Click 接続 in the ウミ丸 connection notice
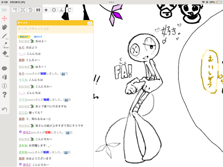The height and width of the screenshot is (167, 223). coord(46,100)
